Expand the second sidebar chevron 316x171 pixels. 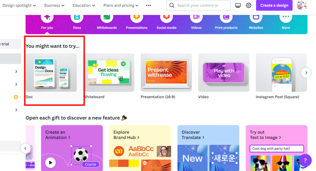(16, 84)
